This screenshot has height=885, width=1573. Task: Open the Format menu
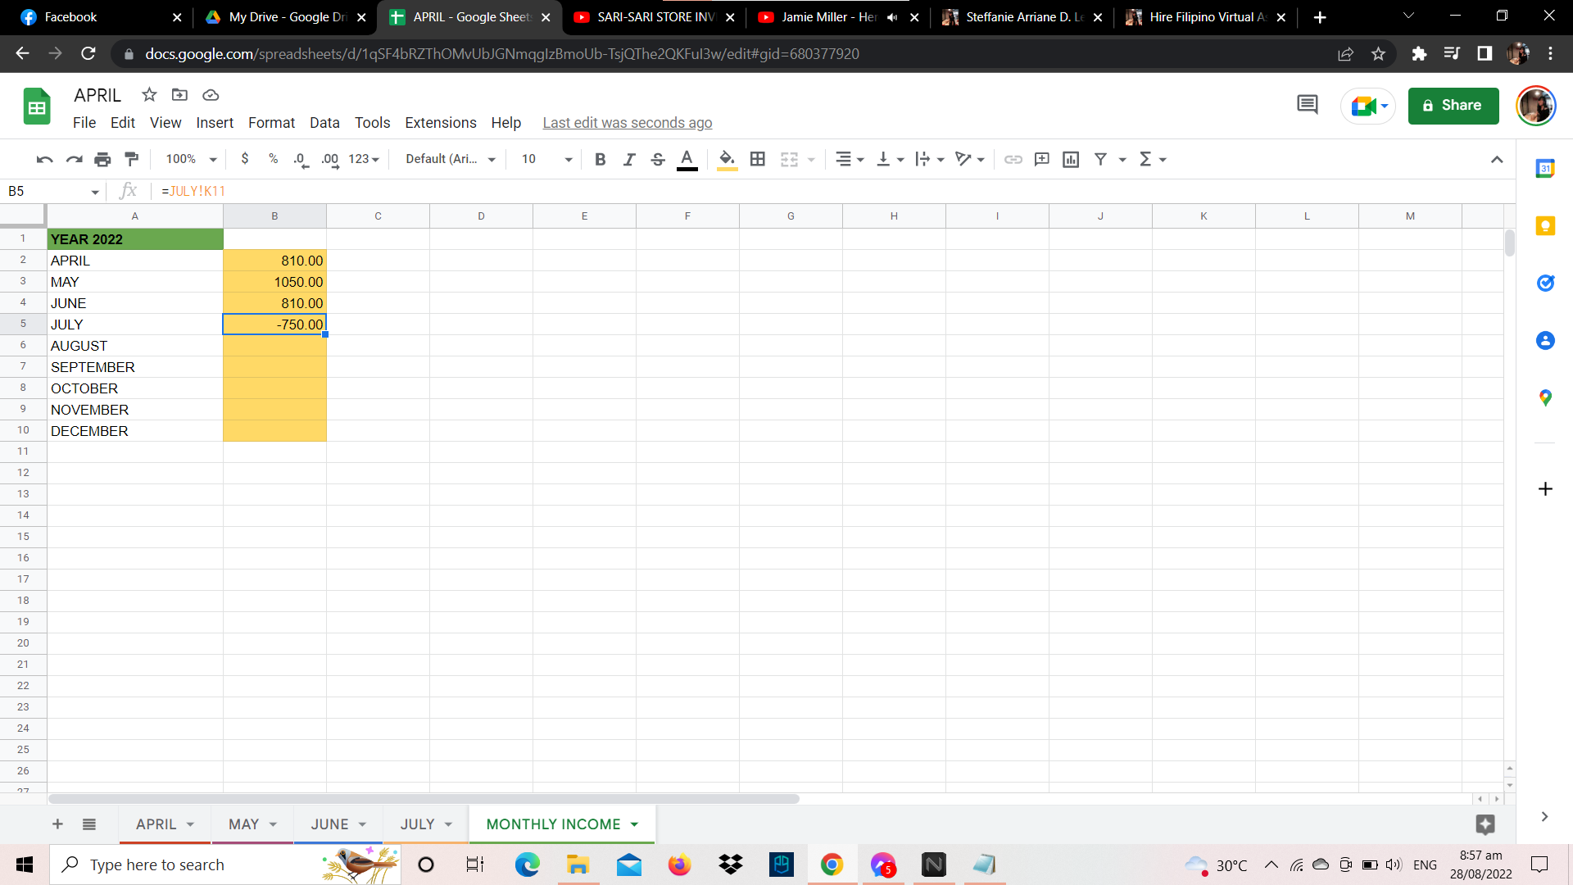(271, 123)
